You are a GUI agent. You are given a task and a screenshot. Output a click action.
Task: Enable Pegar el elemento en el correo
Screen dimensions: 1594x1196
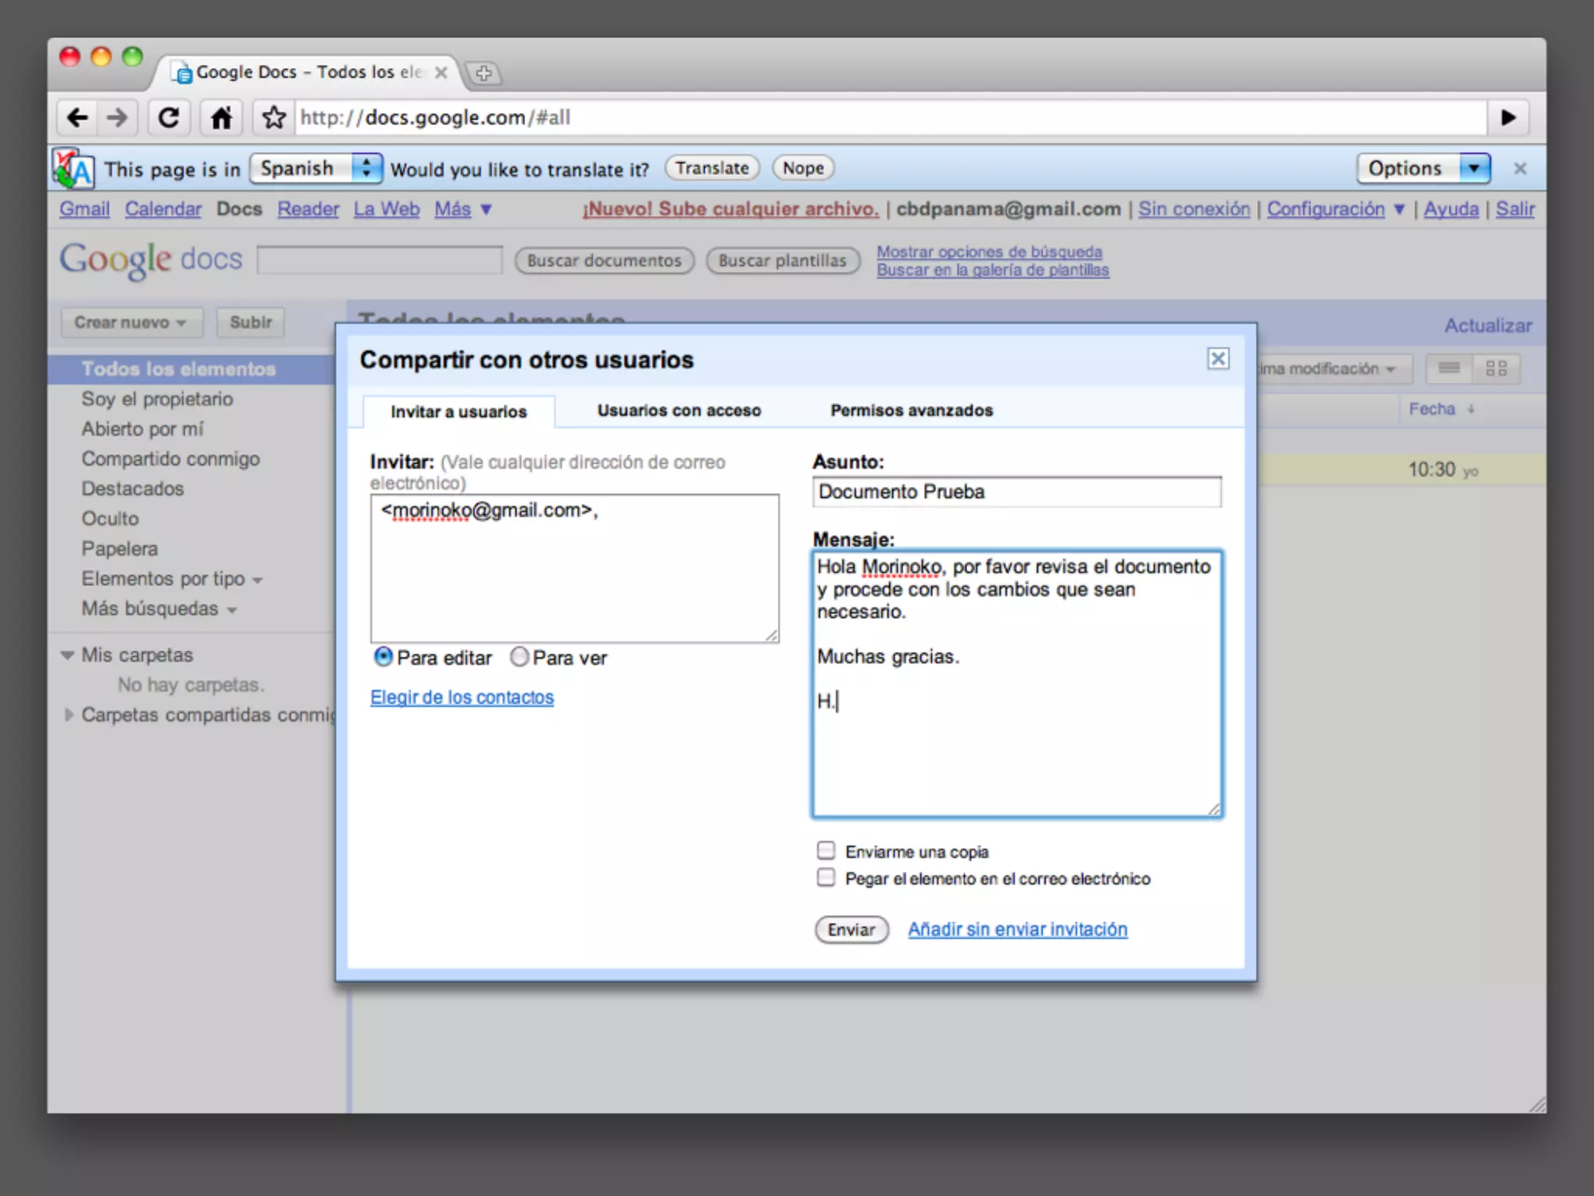click(x=826, y=878)
